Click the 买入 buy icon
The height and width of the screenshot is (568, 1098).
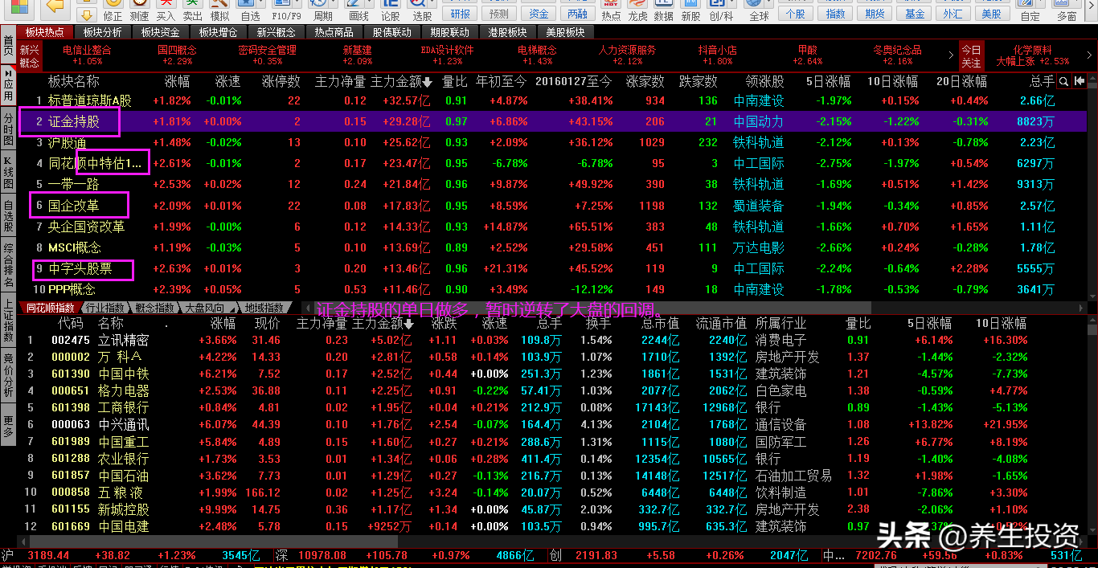[x=166, y=10]
